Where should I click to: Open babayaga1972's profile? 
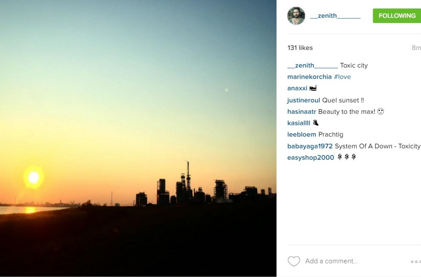[x=310, y=146]
